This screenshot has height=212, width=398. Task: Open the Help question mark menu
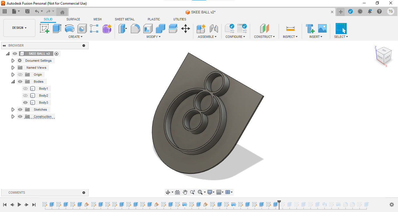pyautogui.click(x=379, y=11)
